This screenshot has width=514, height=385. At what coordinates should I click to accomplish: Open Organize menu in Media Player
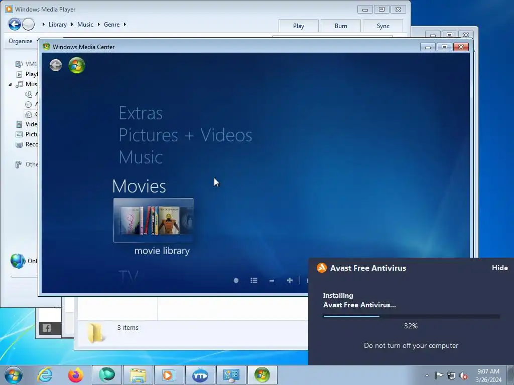click(20, 41)
